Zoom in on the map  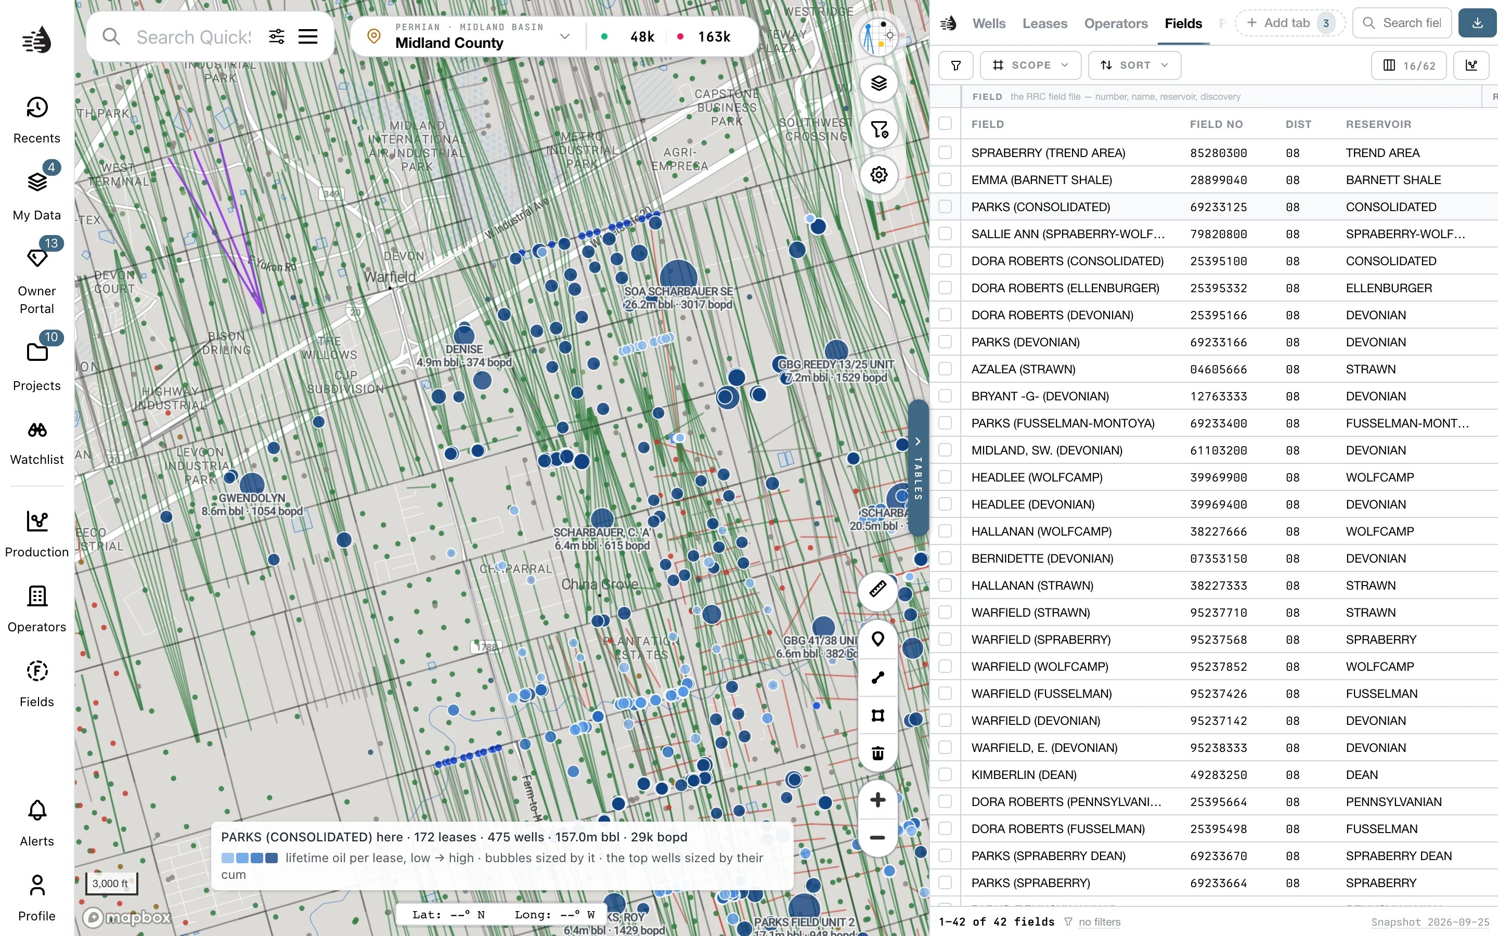point(878,800)
